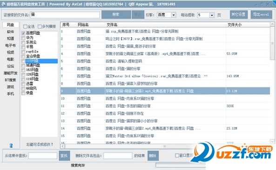Check the 119网盘 checkbox

(x=23, y=79)
